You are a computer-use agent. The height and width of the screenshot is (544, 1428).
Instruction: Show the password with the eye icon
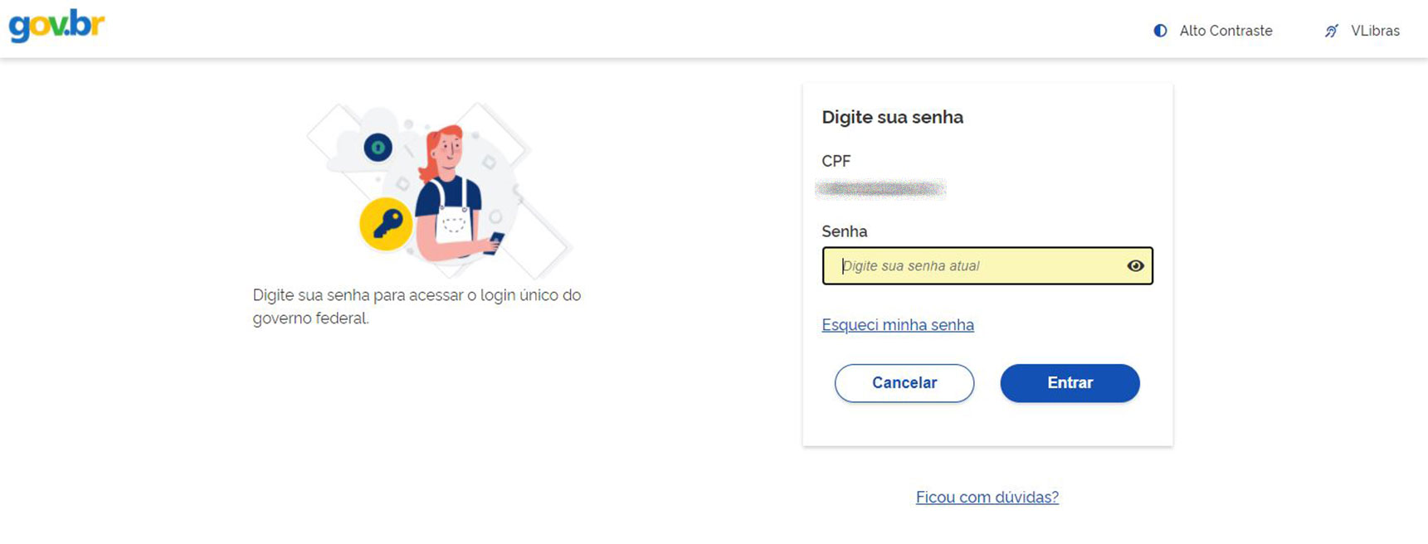1135,266
